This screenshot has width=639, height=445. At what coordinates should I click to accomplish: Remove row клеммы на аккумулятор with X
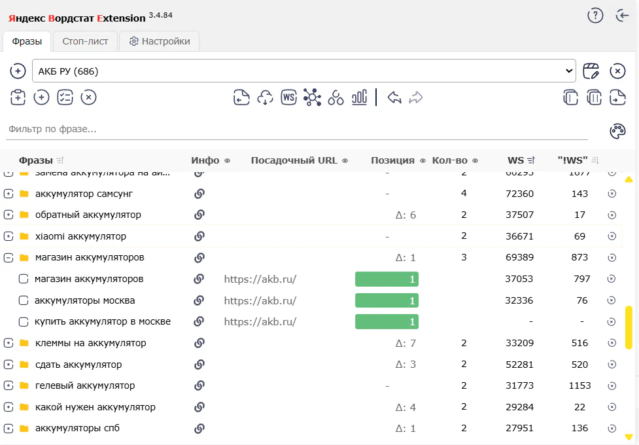[x=612, y=343]
